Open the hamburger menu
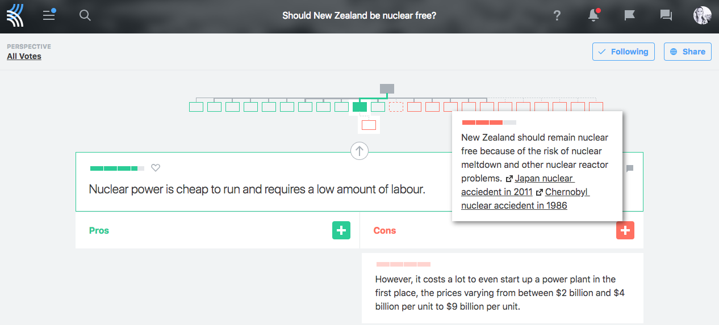Screen dimensions: 719x325 pyautogui.click(x=49, y=15)
